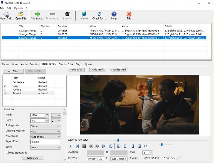Switch to the Audio tab

tap(24, 64)
